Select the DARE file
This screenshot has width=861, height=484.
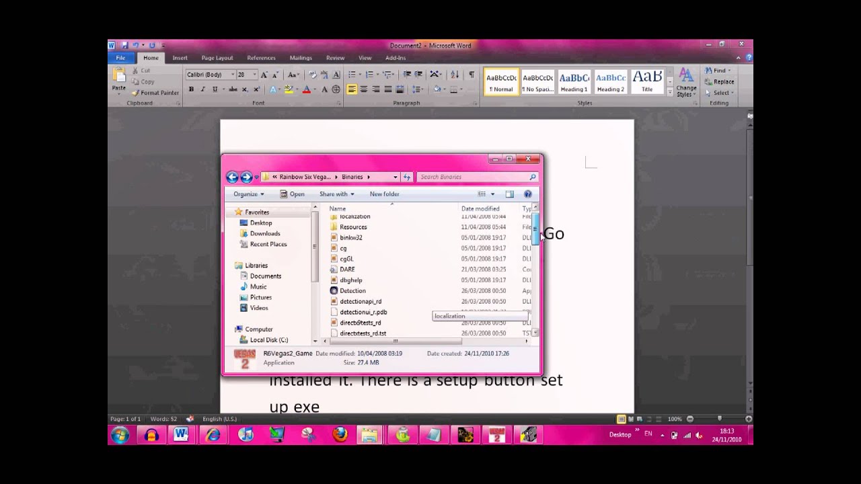pyautogui.click(x=342, y=270)
